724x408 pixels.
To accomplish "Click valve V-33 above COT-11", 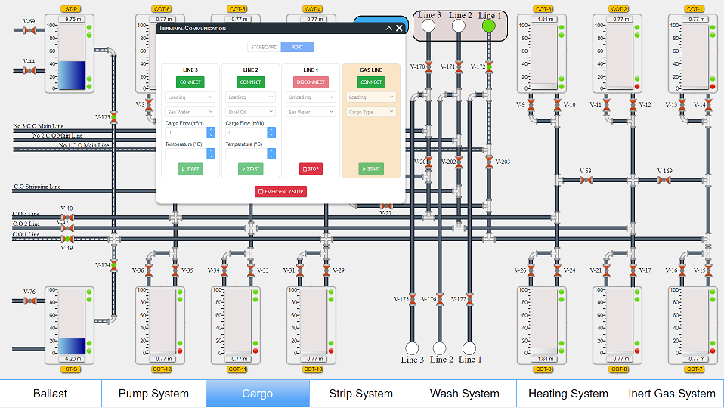I will 251,270.
